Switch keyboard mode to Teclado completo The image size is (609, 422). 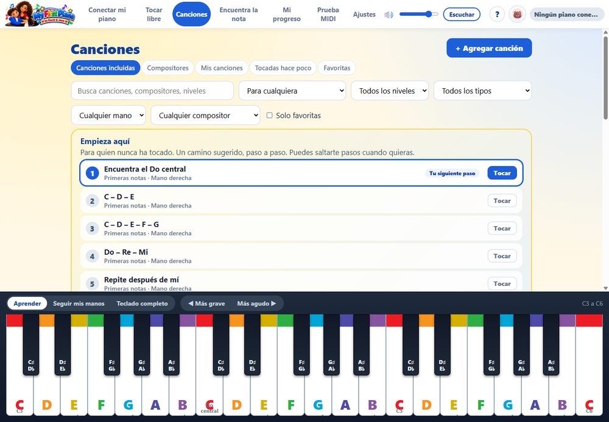coord(142,303)
